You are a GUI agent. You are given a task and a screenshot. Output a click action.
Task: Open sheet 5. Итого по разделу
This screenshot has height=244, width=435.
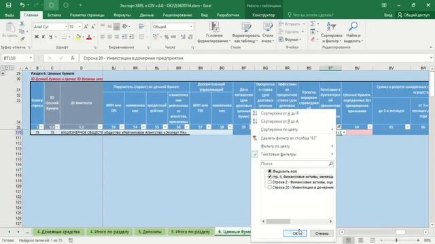pyautogui.click(x=190, y=232)
